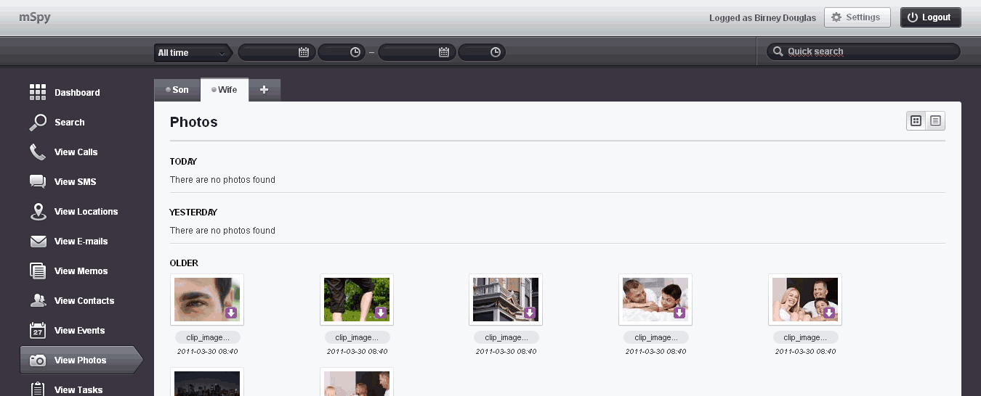Screen dimensions: 981x396
Task: Click "Logged as Birney Douglas" text
Action: (762, 18)
